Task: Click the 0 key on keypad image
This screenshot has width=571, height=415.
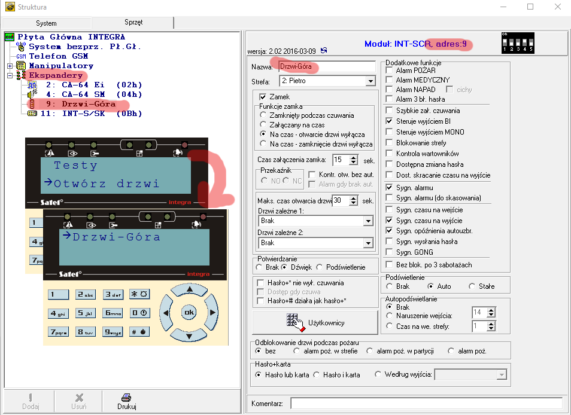Action: [x=139, y=313]
